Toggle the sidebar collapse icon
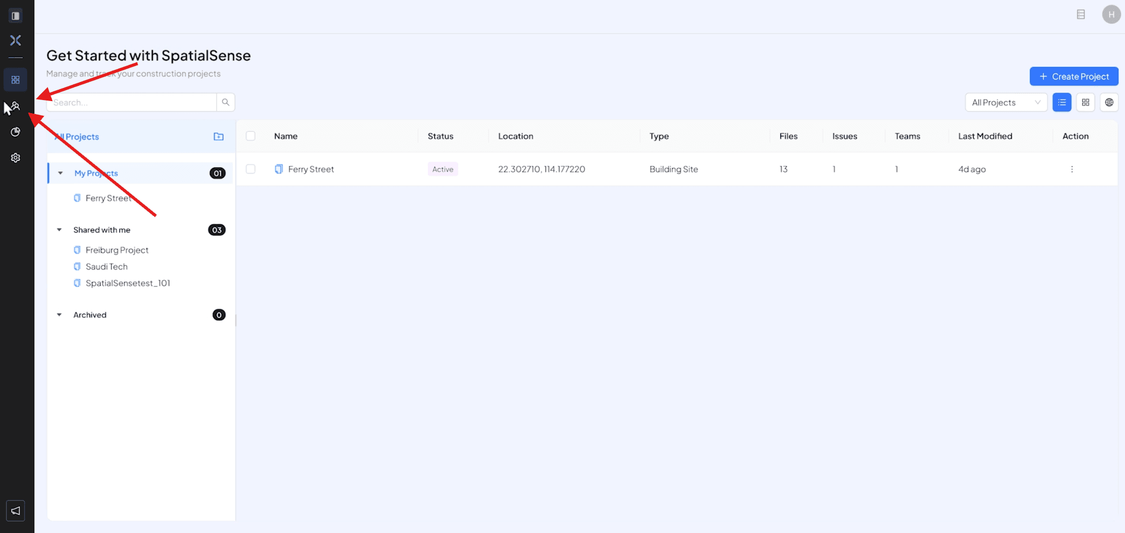This screenshot has width=1125, height=533. point(16,16)
